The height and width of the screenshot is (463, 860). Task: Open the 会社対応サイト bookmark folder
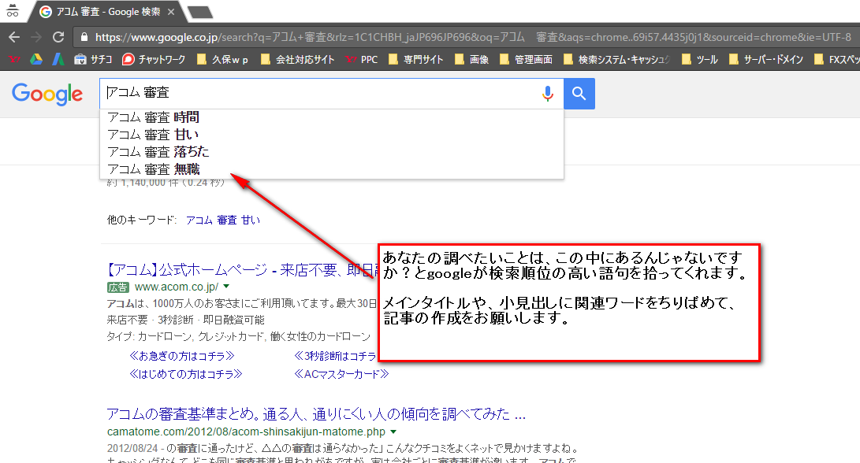297,59
